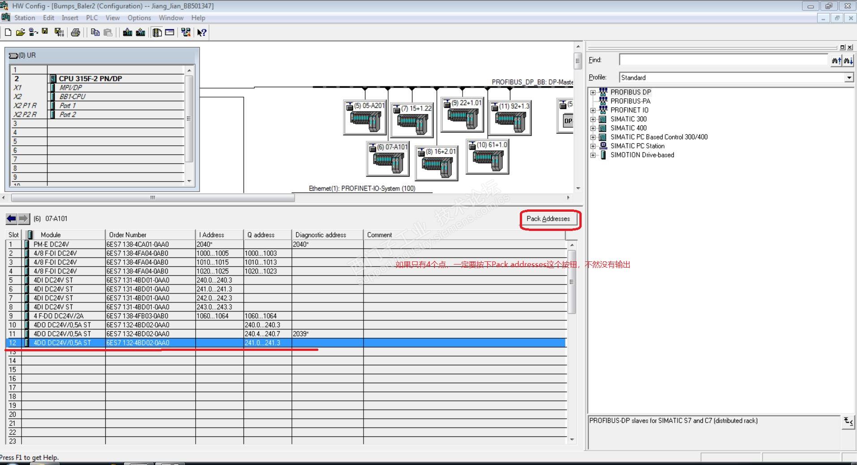
Task: Close the hardware catalog pane
Action: (x=850, y=47)
